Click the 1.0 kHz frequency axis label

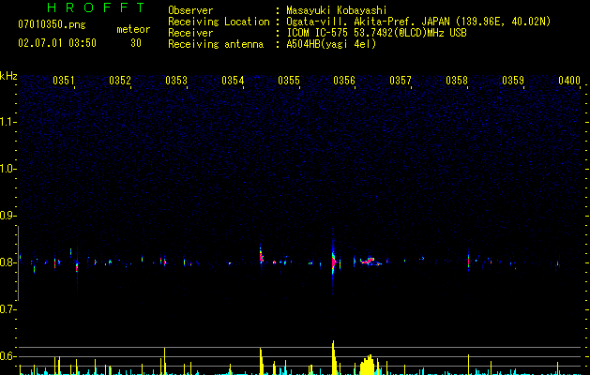tap(8, 169)
